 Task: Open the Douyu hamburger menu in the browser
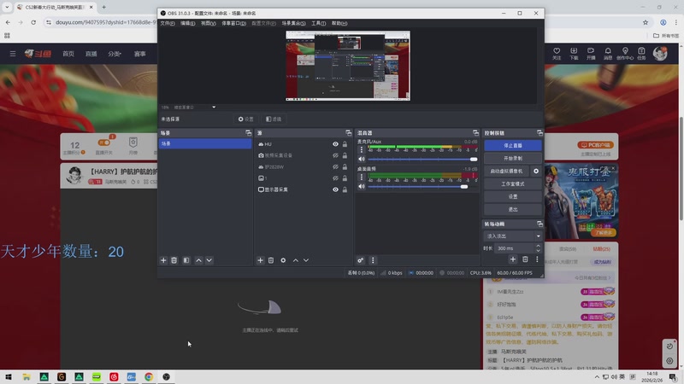click(13, 54)
